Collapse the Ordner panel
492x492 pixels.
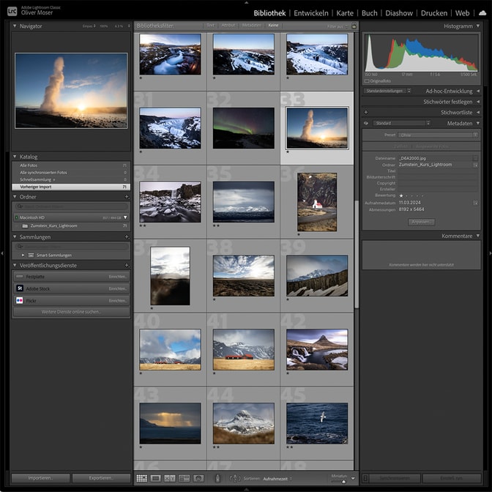tap(15, 197)
